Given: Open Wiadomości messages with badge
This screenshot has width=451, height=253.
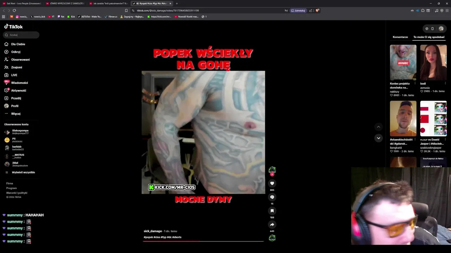Looking at the screenshot, I should pos(16,83).
